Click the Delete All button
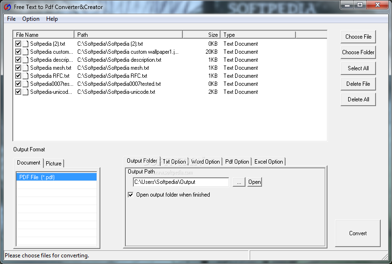The height and width of the screenshot is (264, 392). 358,99
